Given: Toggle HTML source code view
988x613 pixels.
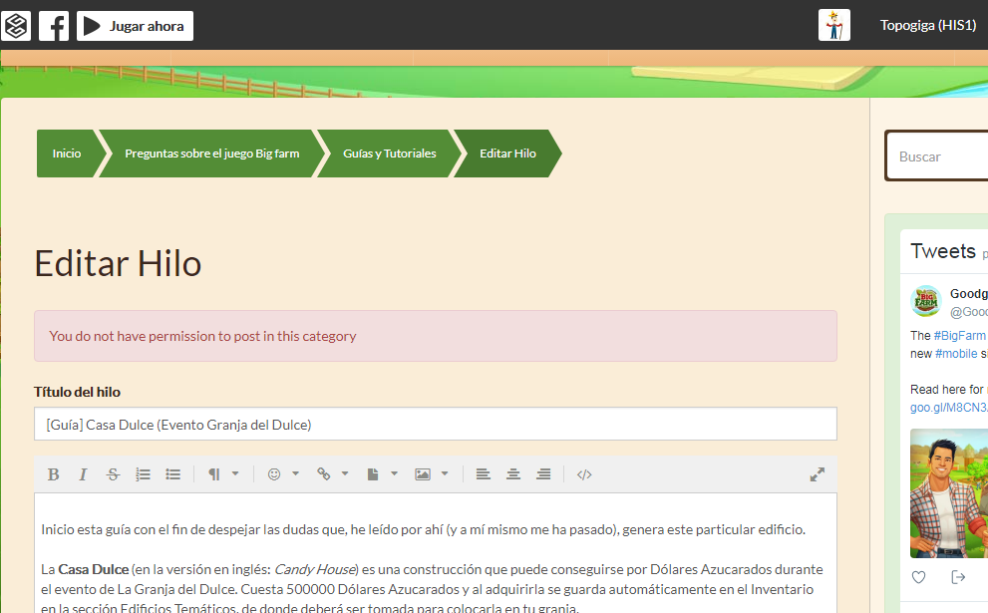Looking at the screenshot, I should [585, 474].
